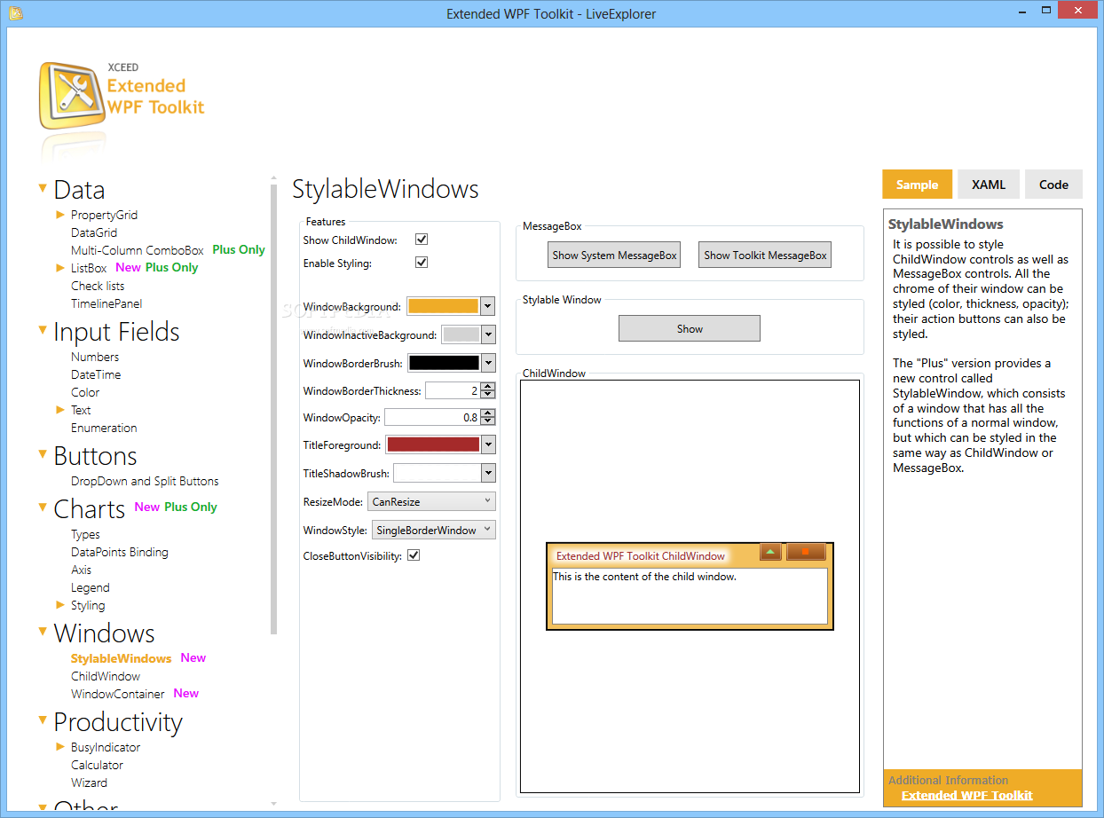Open the WindowBackground color dropdown arrow
Screen dimensions: 1104x818
point(488,306)
